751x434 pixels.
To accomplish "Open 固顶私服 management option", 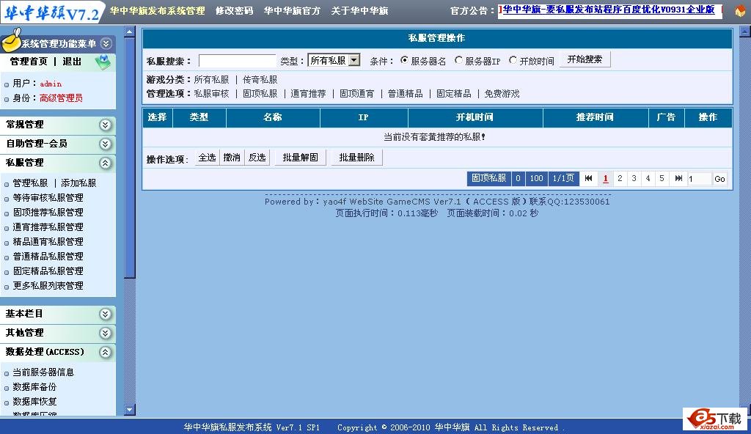I will coord(260,94).
